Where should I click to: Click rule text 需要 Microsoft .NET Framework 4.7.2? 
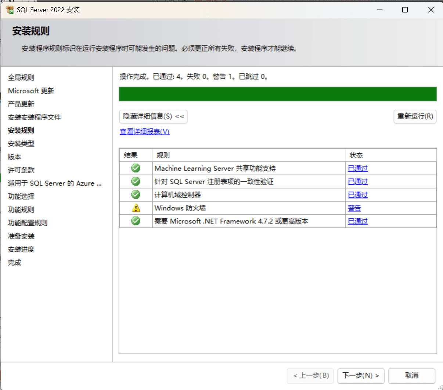click(231, 221)
